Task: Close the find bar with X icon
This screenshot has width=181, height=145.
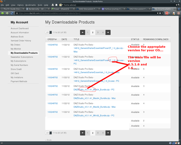Action: point(2,143)
